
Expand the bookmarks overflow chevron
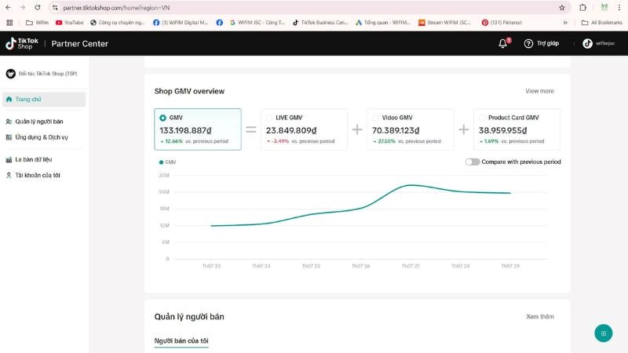(x=565, y=23)
